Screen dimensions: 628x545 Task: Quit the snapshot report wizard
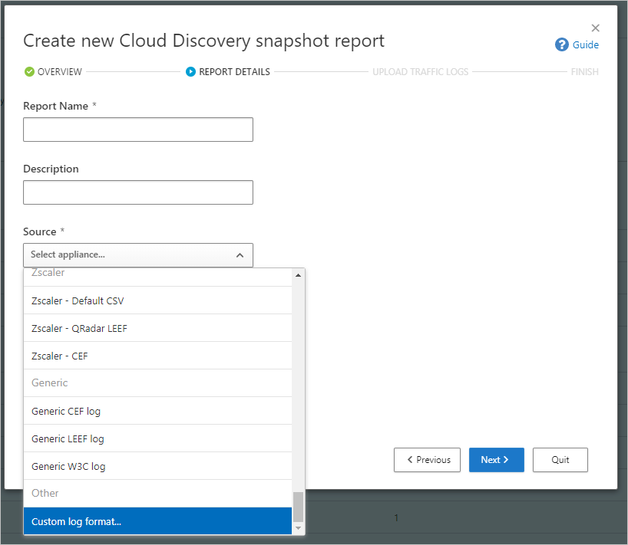click(560, 460)
